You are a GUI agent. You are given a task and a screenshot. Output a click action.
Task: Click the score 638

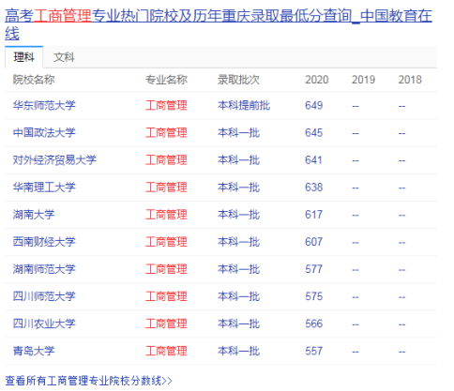click(314, 187)
